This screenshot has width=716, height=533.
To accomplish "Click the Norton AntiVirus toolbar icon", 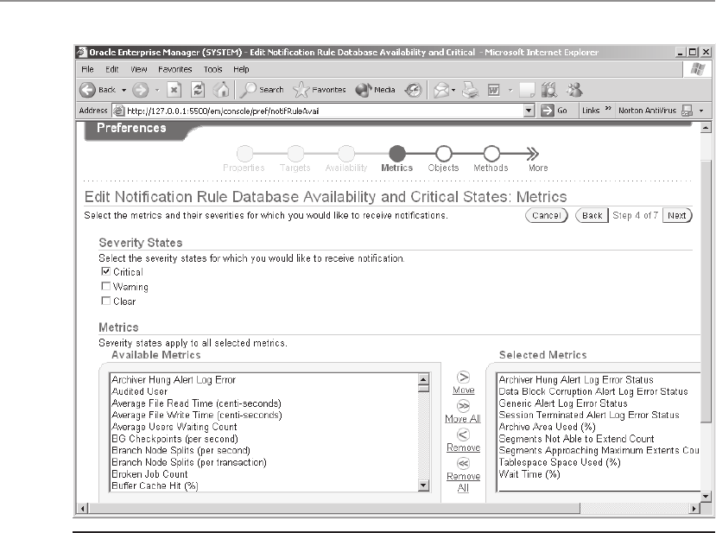I will (x=687, y=111).
